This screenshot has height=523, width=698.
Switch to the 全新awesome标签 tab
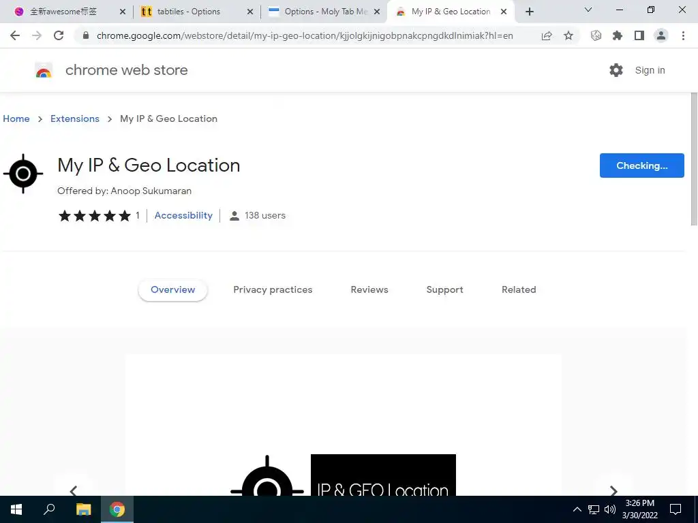coord(62,12)
